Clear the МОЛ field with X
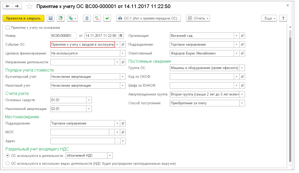299x173 pixels. click(x=117, y=132)
